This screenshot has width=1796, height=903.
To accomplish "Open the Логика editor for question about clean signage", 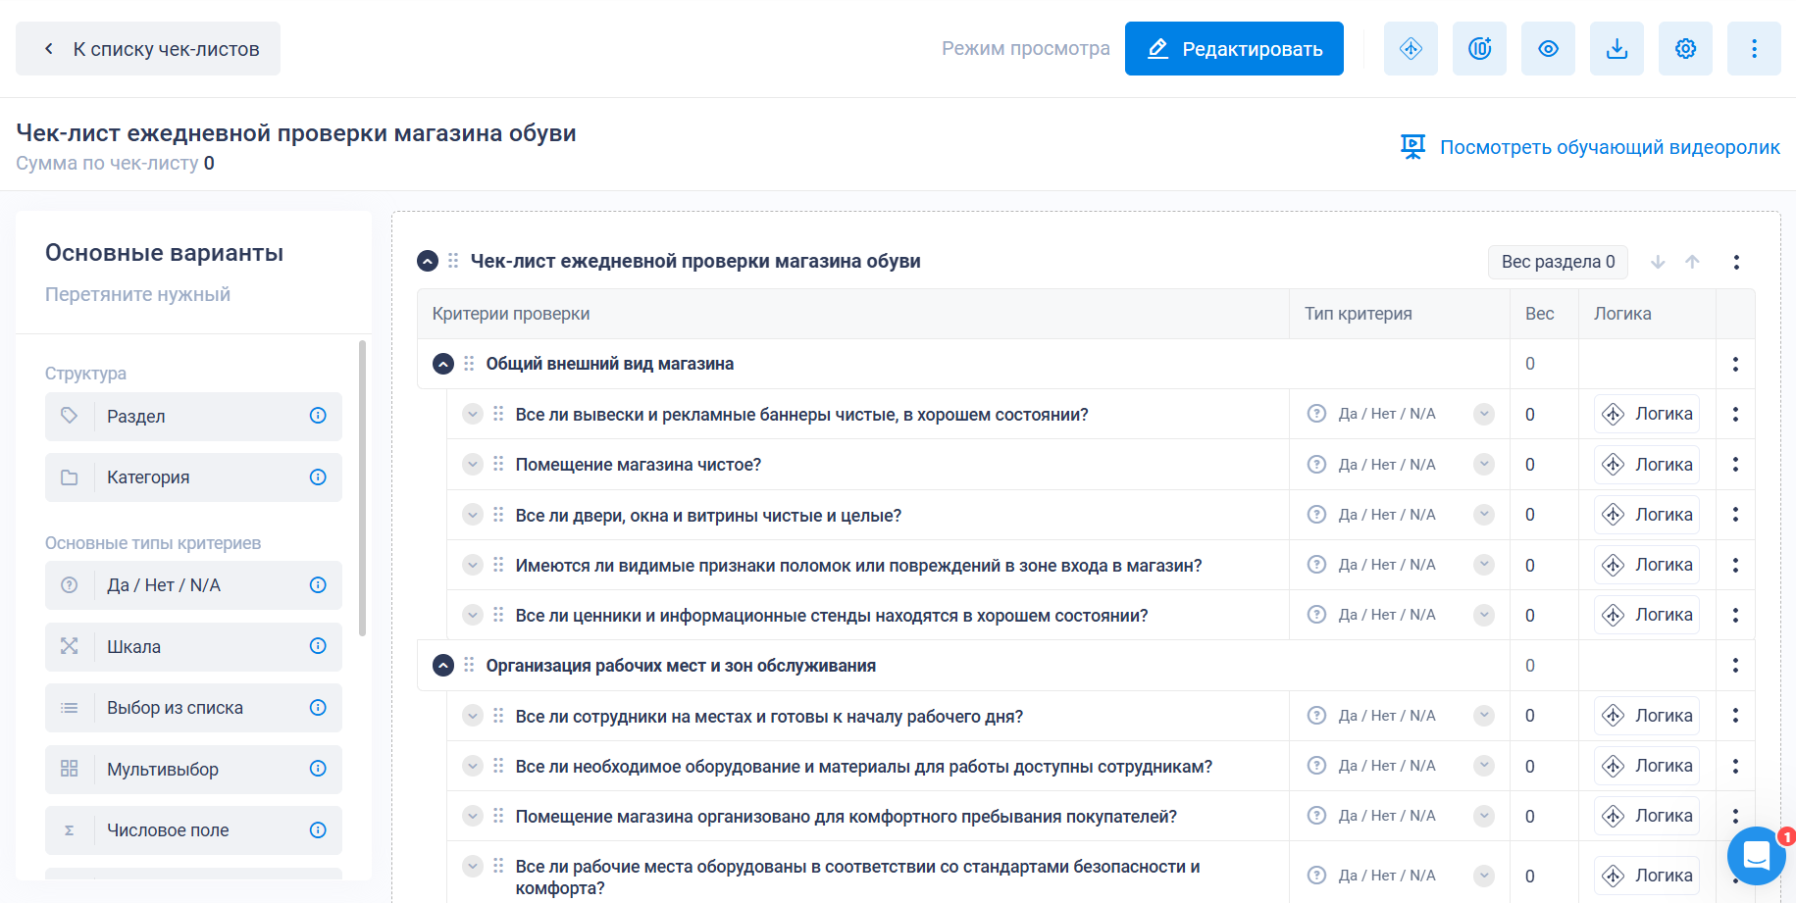I will coord(1646,413).
